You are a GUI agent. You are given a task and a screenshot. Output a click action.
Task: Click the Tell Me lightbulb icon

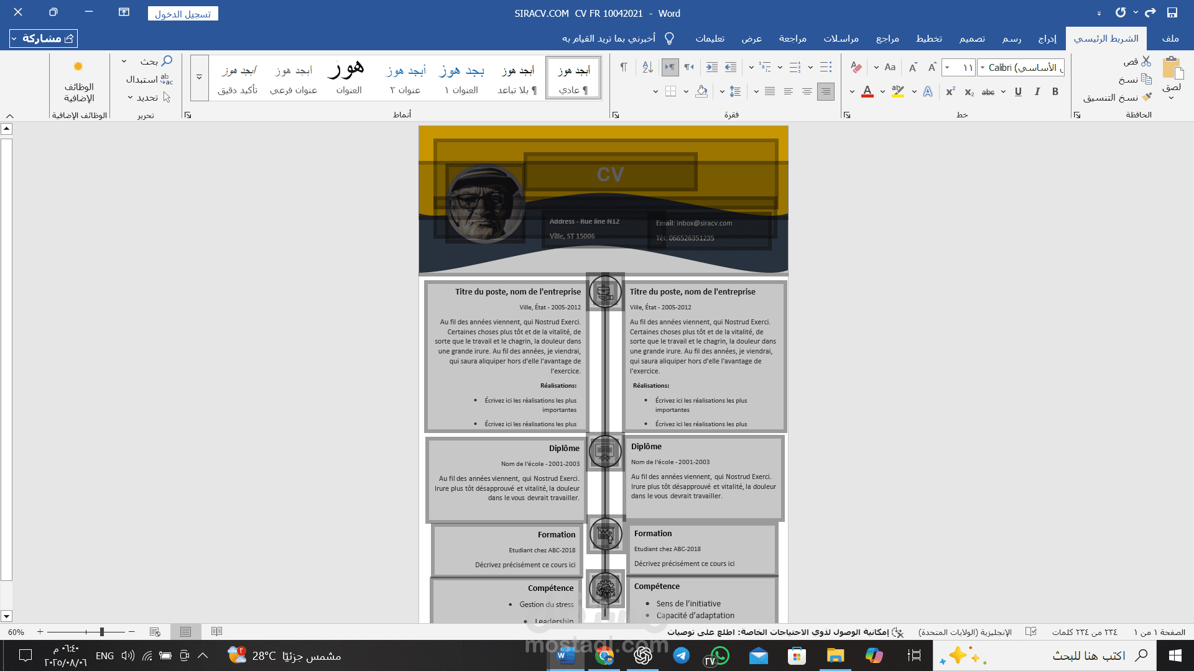coord(670,39)
